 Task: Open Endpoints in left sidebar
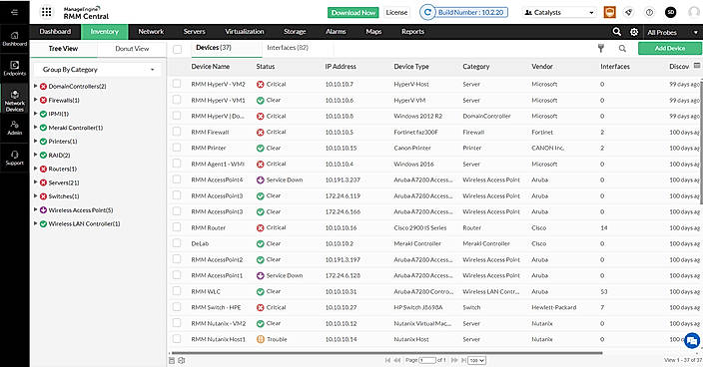14,68
